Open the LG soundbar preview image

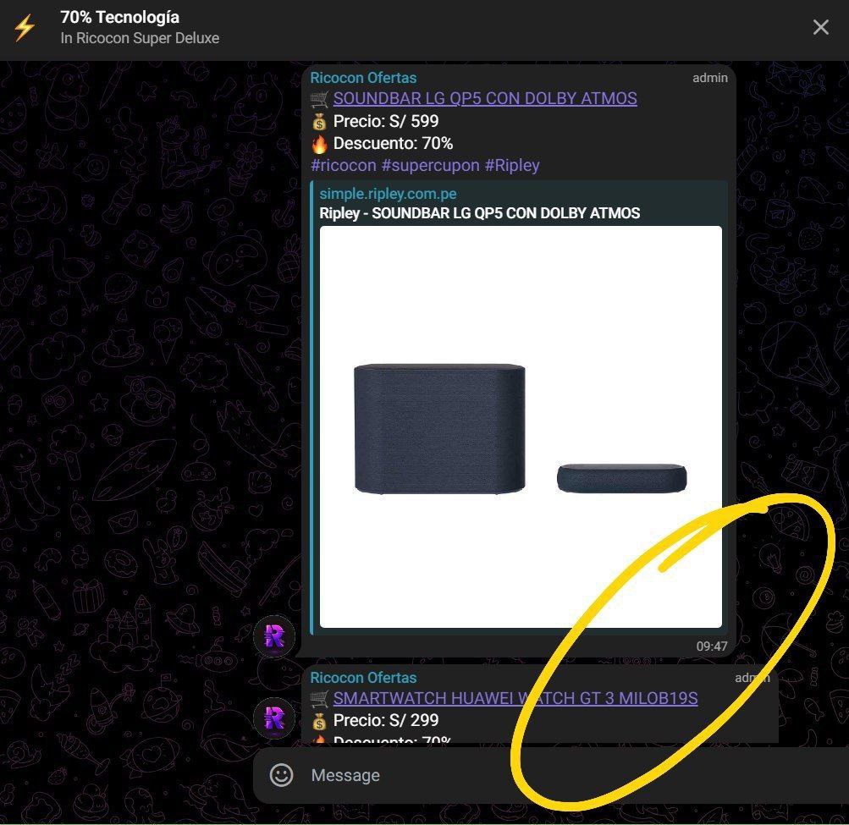pyautogui.click(x=521, y=426)
